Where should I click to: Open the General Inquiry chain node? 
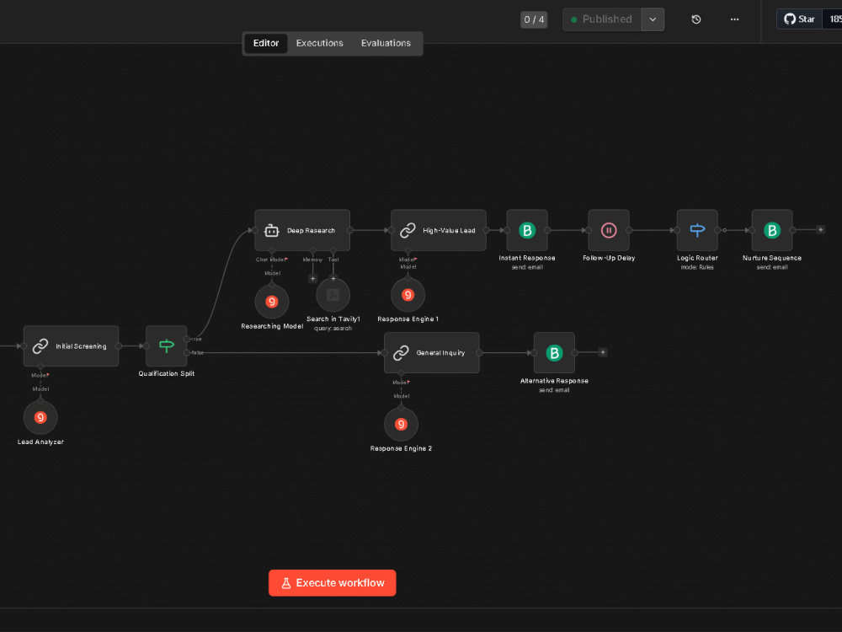tap(431, 352)
